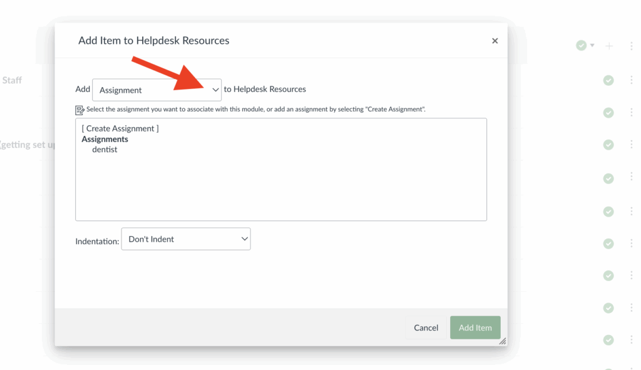
Task: Choose the Create Assignment entry
Action: [x=120, y=128]
